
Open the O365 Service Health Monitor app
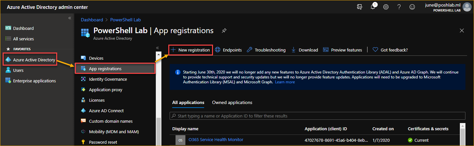pyautogui.click(x=216, y=139)
